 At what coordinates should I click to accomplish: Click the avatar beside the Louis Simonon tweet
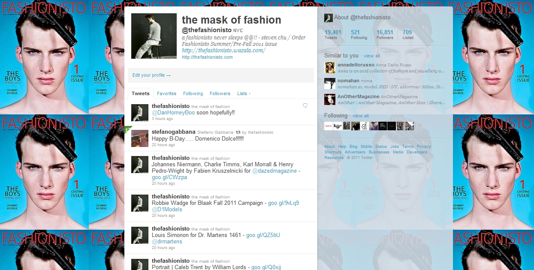pos(140,235)
